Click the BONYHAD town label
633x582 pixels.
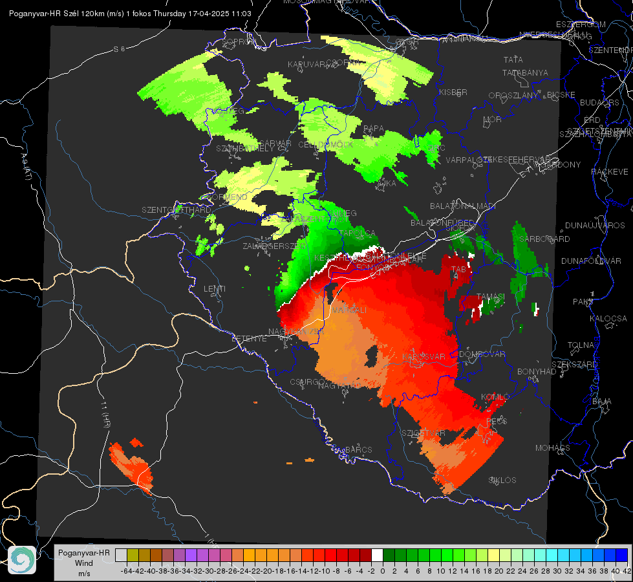coord(537,372)
